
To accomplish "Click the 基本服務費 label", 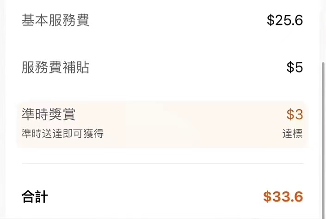I will pos(55,21).
